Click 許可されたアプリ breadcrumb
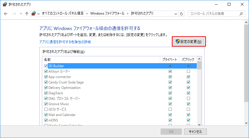The height and width of the screenshot is (138, 249). tap(142, 13)
